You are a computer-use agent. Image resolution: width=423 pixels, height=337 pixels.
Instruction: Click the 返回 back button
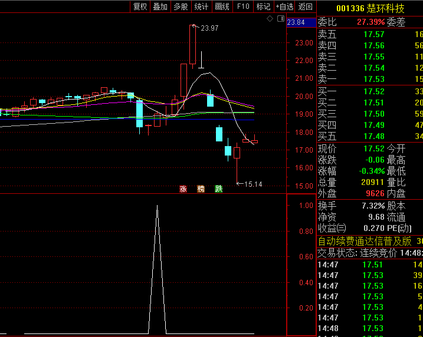pos(306,6)
